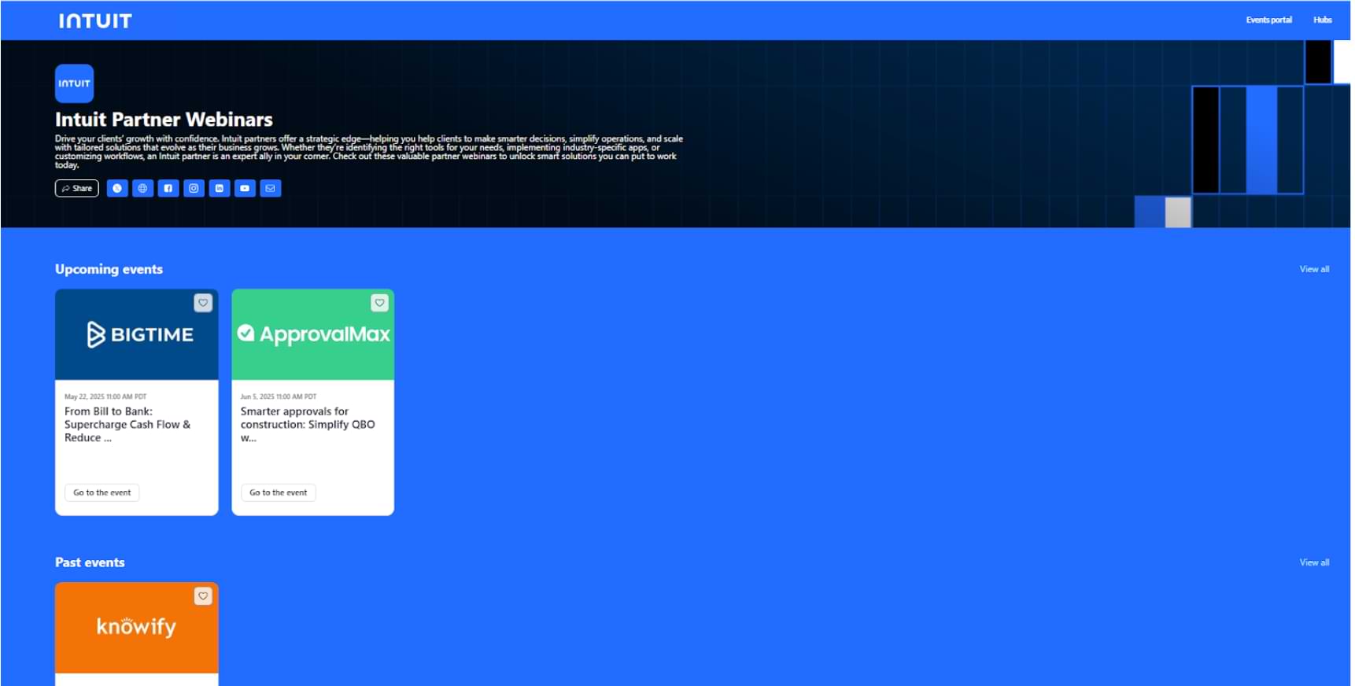Open the LinkedIn page icon
This screenshot has height=686, width=1355.
pos(220,188)
